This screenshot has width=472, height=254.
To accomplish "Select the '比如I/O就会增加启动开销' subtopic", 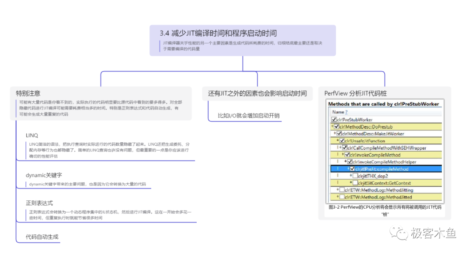I will 249,116.
